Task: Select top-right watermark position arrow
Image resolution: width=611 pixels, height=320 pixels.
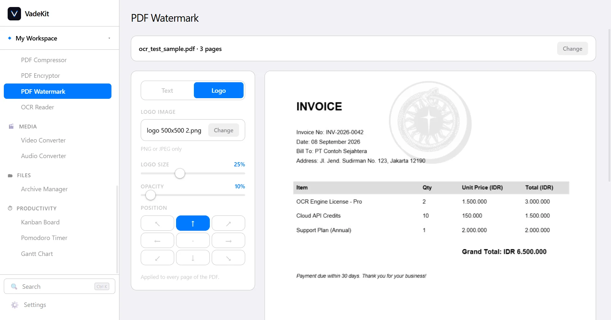Action: coord(228,223)
